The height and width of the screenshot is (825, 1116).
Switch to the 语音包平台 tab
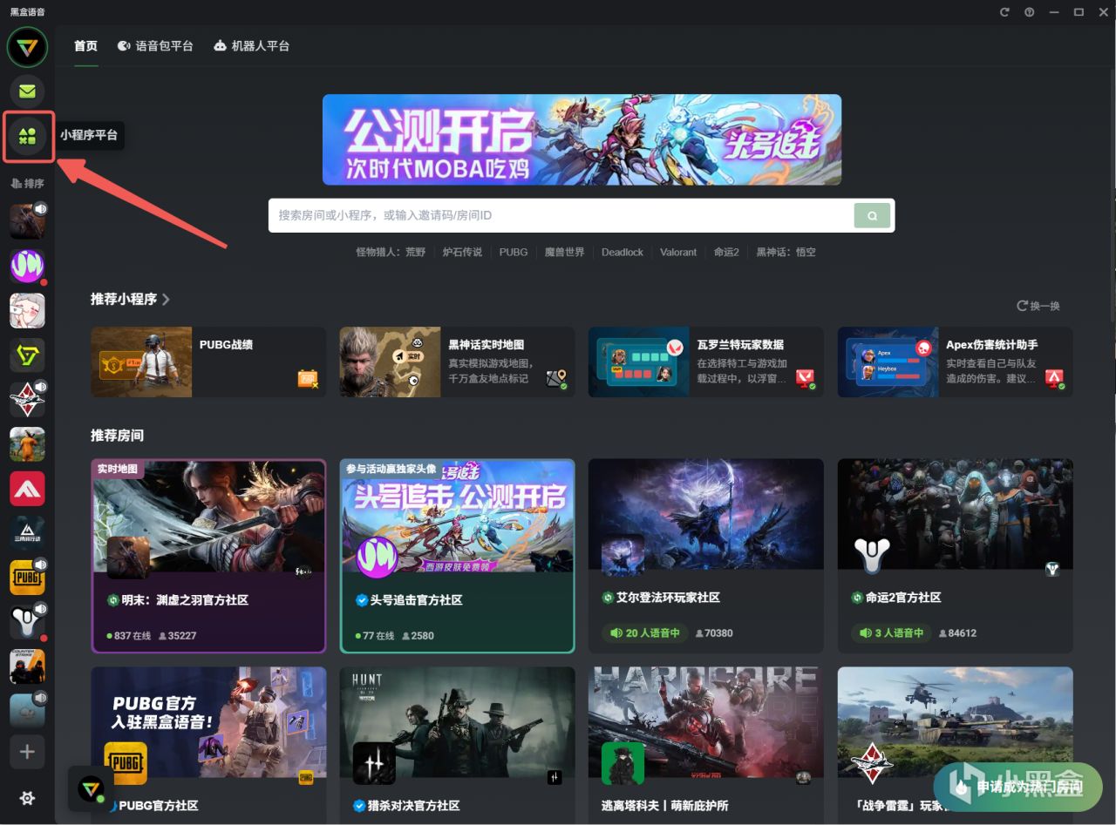pyautogui.click(x=154, y=46)
